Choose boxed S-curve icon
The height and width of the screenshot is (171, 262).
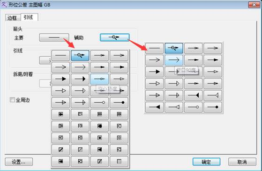pos(99,162)
